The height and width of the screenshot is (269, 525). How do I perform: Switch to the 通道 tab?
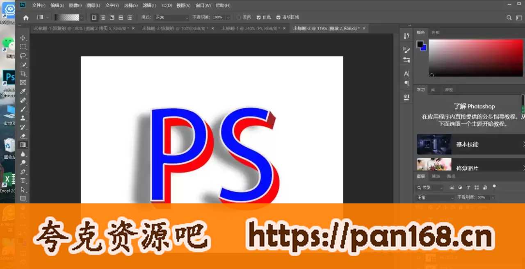pos(436,176)
